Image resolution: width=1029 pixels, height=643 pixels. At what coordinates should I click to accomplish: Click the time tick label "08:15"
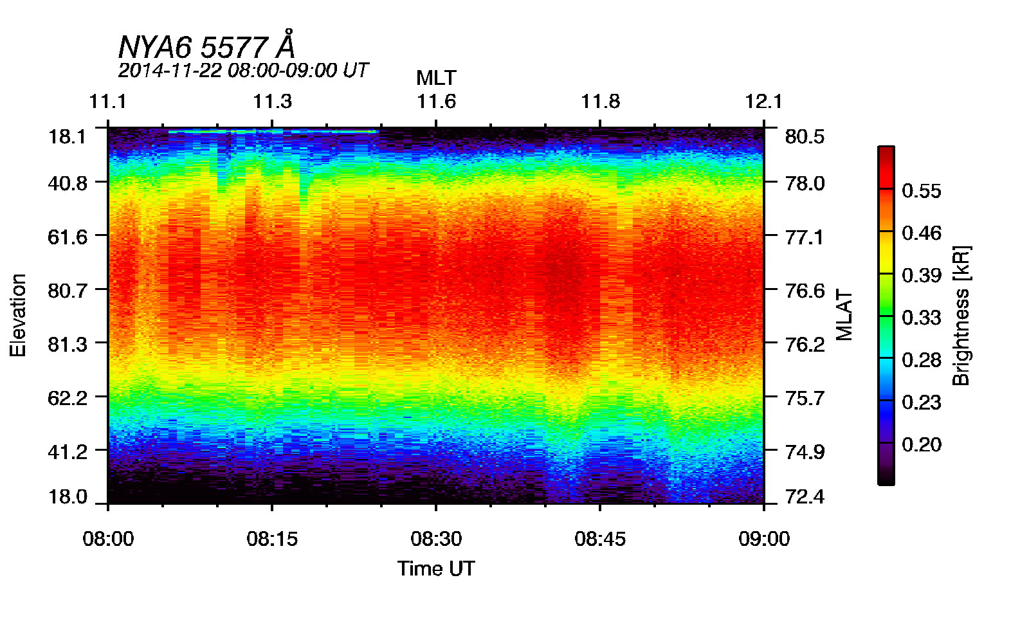point(272,538)
